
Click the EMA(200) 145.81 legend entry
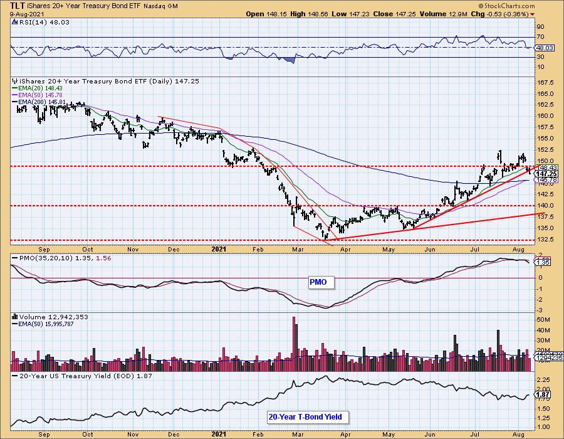pyautogui.click(x=38, y=102)
